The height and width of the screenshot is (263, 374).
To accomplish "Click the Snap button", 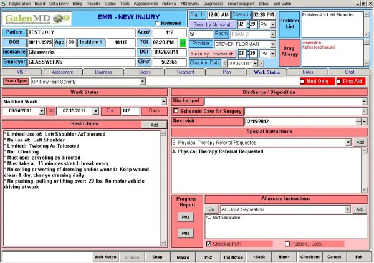I will click(x=157, y=257).
